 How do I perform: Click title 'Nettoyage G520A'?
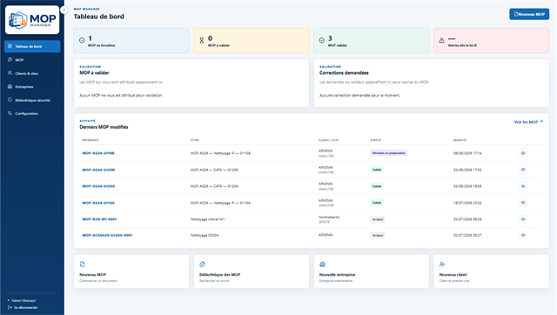[205, 235]
